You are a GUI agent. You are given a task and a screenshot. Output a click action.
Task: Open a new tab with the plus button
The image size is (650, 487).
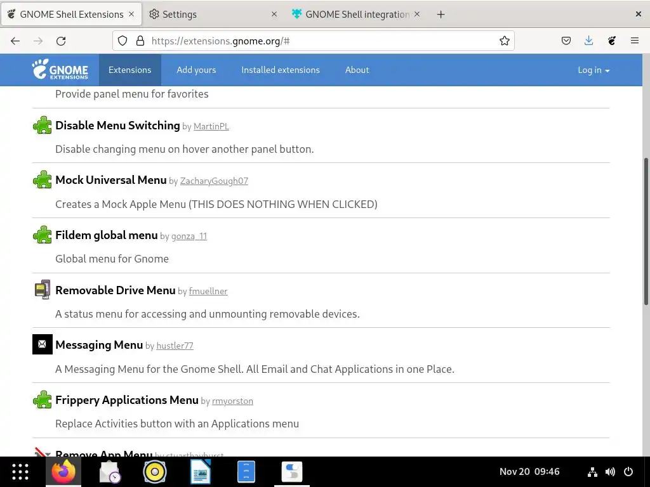[x=441, y=15]
